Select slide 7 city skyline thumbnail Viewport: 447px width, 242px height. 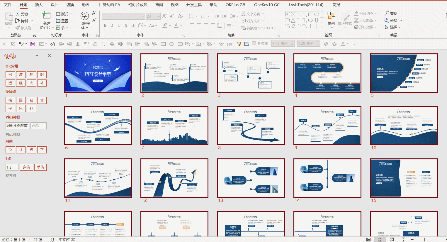pyautogui.click(x=174, y=125)
